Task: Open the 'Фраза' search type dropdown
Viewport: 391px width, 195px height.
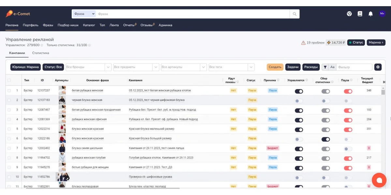Action: click(x=84, y=14)
